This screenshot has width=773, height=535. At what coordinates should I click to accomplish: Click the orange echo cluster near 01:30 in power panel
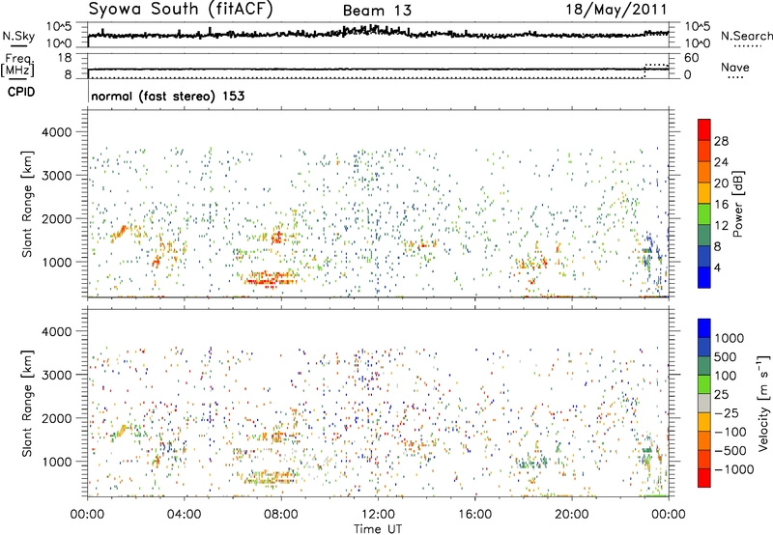122,232
